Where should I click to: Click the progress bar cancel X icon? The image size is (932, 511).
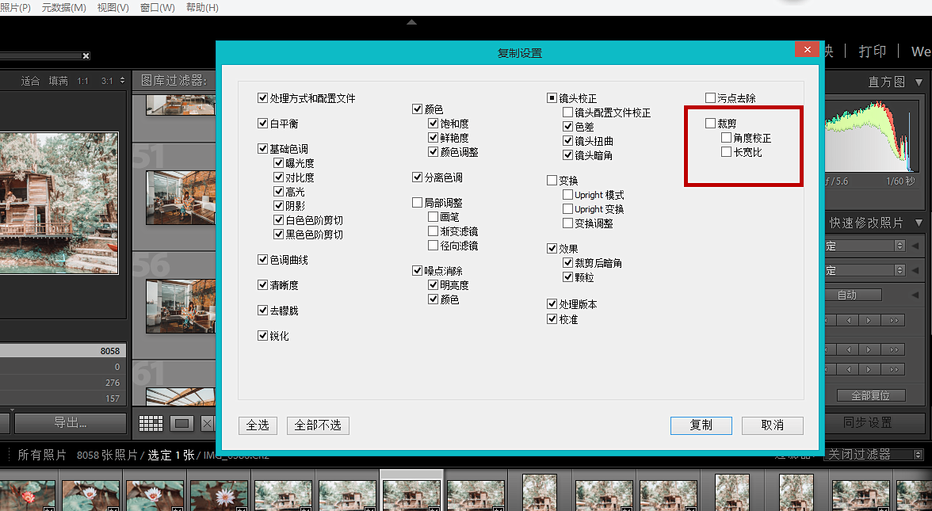coord(86,55)
